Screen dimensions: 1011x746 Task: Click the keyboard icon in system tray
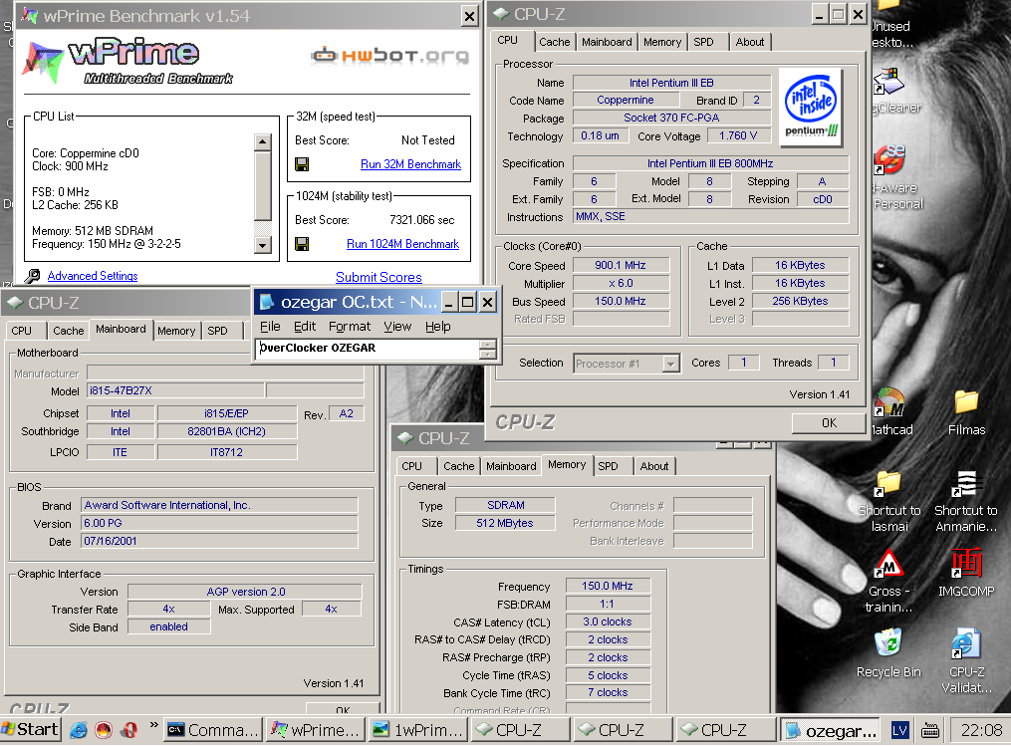pyautogui.click(x=929, y=730)
